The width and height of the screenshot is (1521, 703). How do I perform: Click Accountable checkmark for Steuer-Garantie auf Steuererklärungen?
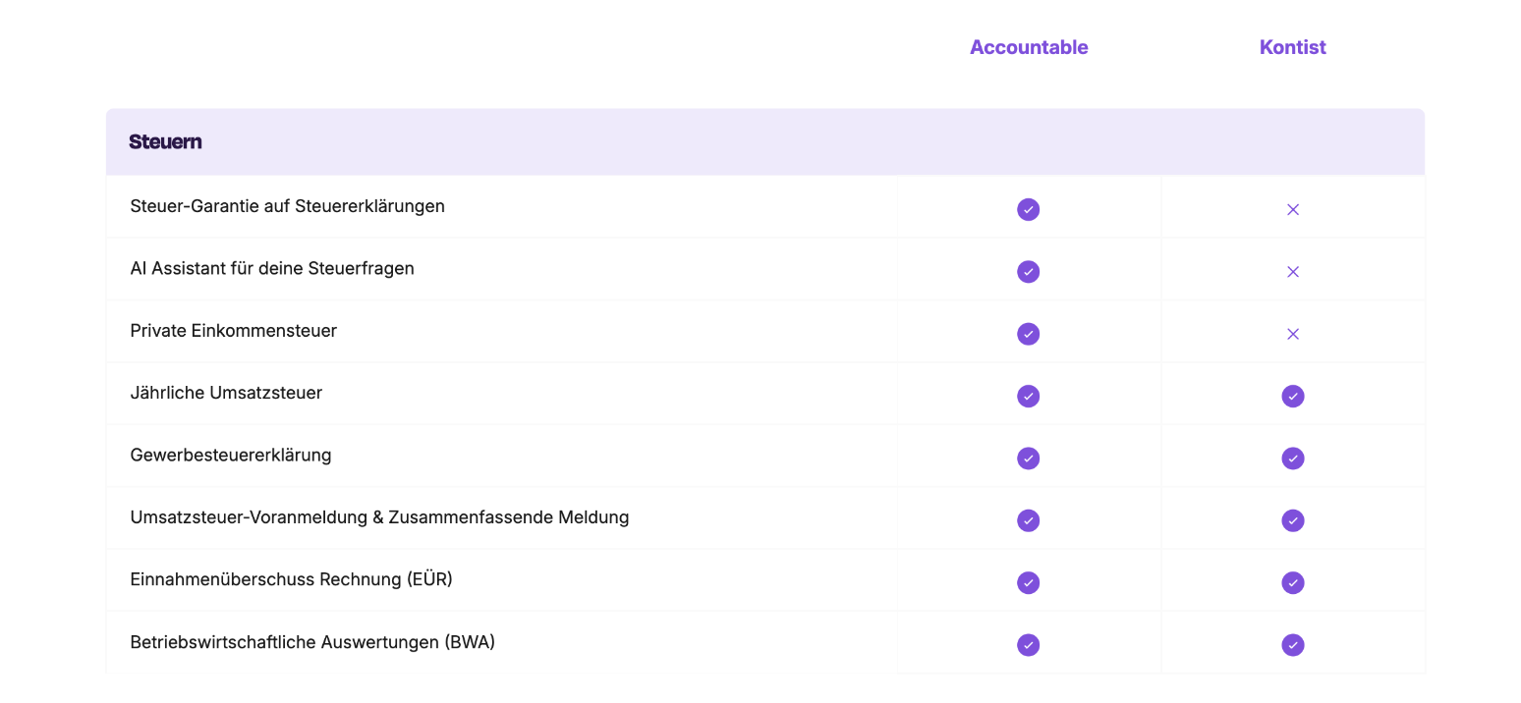coord(1028,209)
